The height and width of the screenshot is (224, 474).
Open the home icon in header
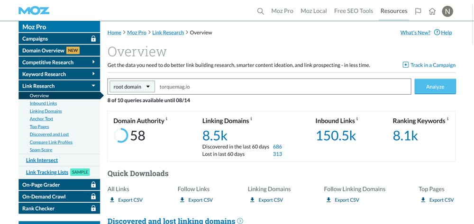[x=432, y=11]
